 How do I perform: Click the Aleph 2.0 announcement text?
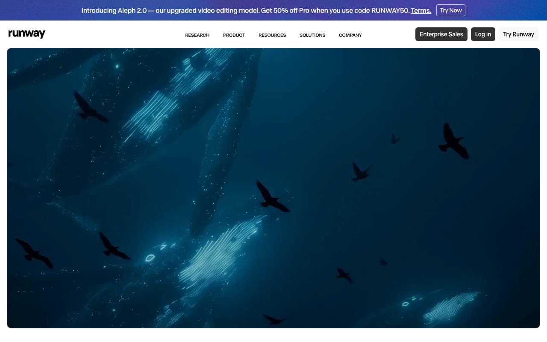[x=245, y=10]
